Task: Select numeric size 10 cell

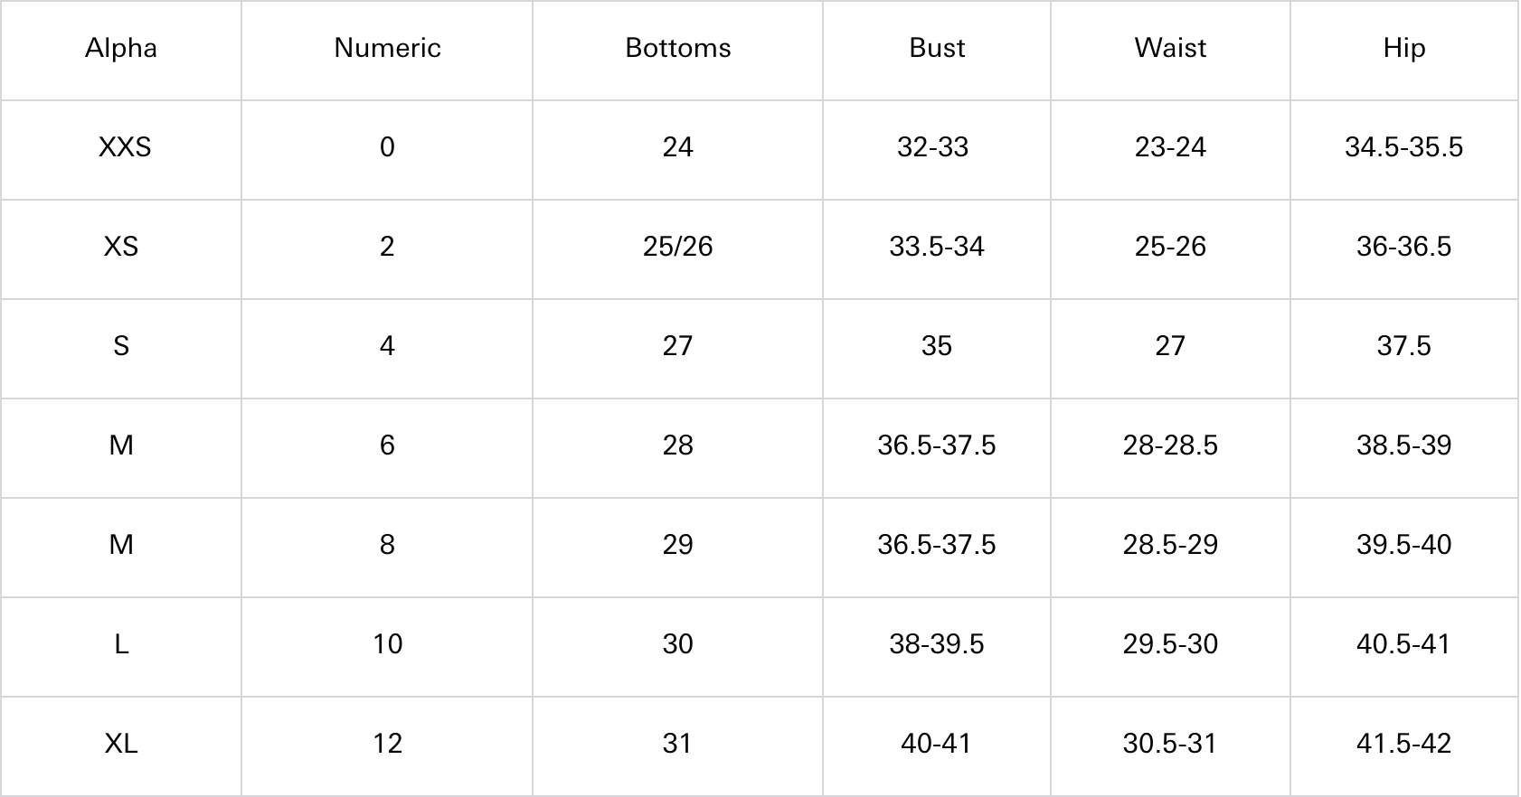Action: pyautogui.click(x=387, y=644)
